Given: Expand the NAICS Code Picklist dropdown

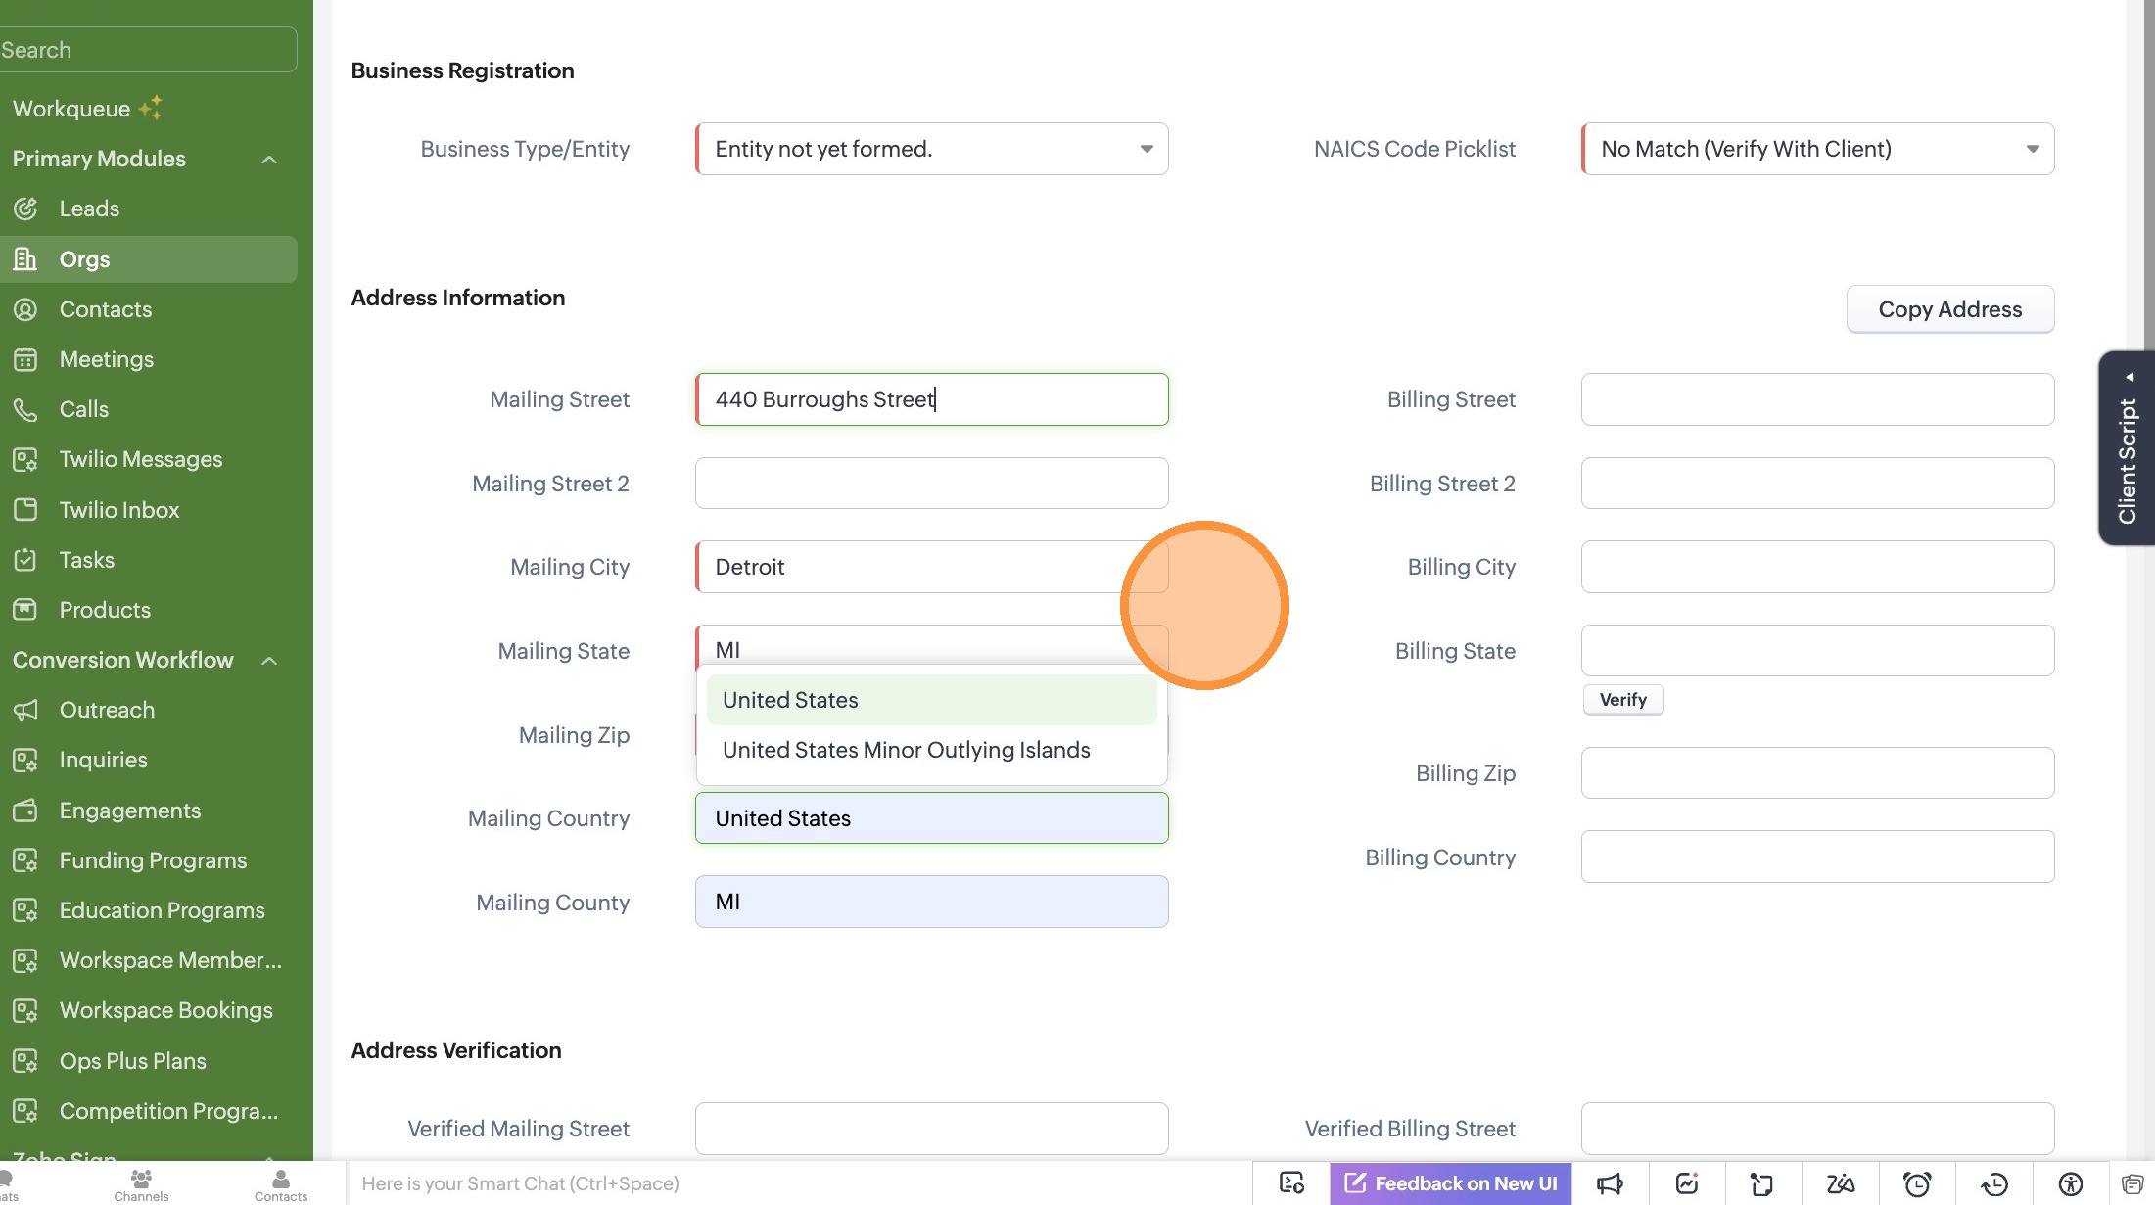Looking at the screenshot, I should [1817, 149].
